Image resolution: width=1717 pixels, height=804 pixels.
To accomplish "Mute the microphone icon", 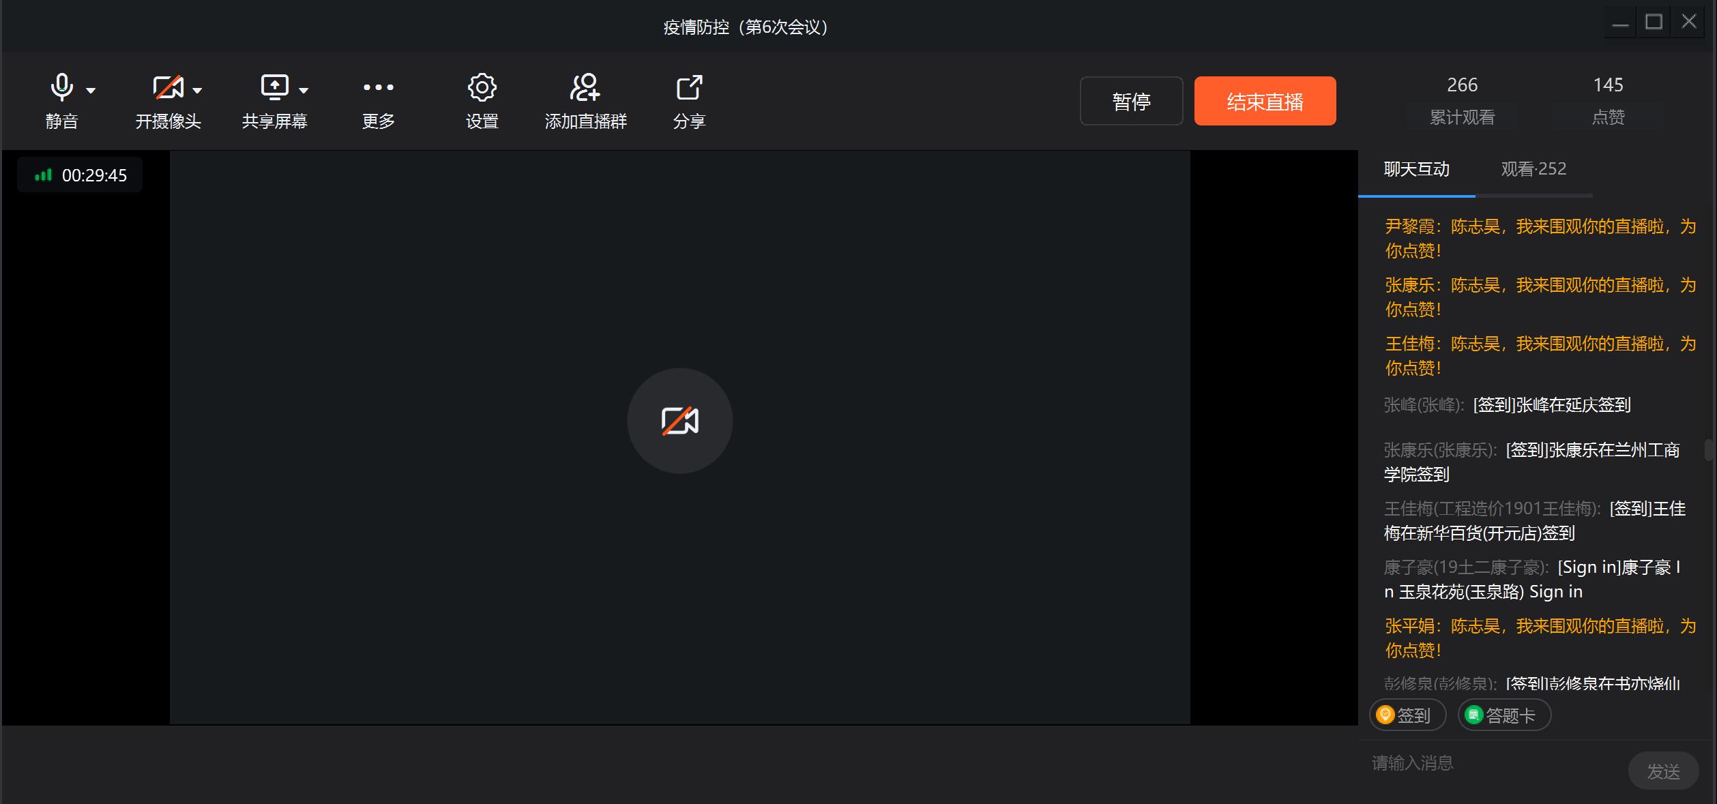I will 61,88.
